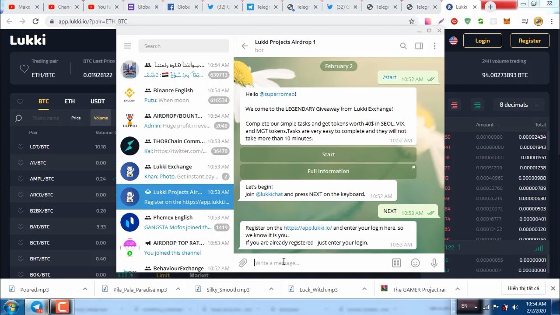The image size is (560, 315).
Task: Expand options for Pila_Pala_Paradise.mp3 download
Action: pyautogui.click(x=178, y=289)
